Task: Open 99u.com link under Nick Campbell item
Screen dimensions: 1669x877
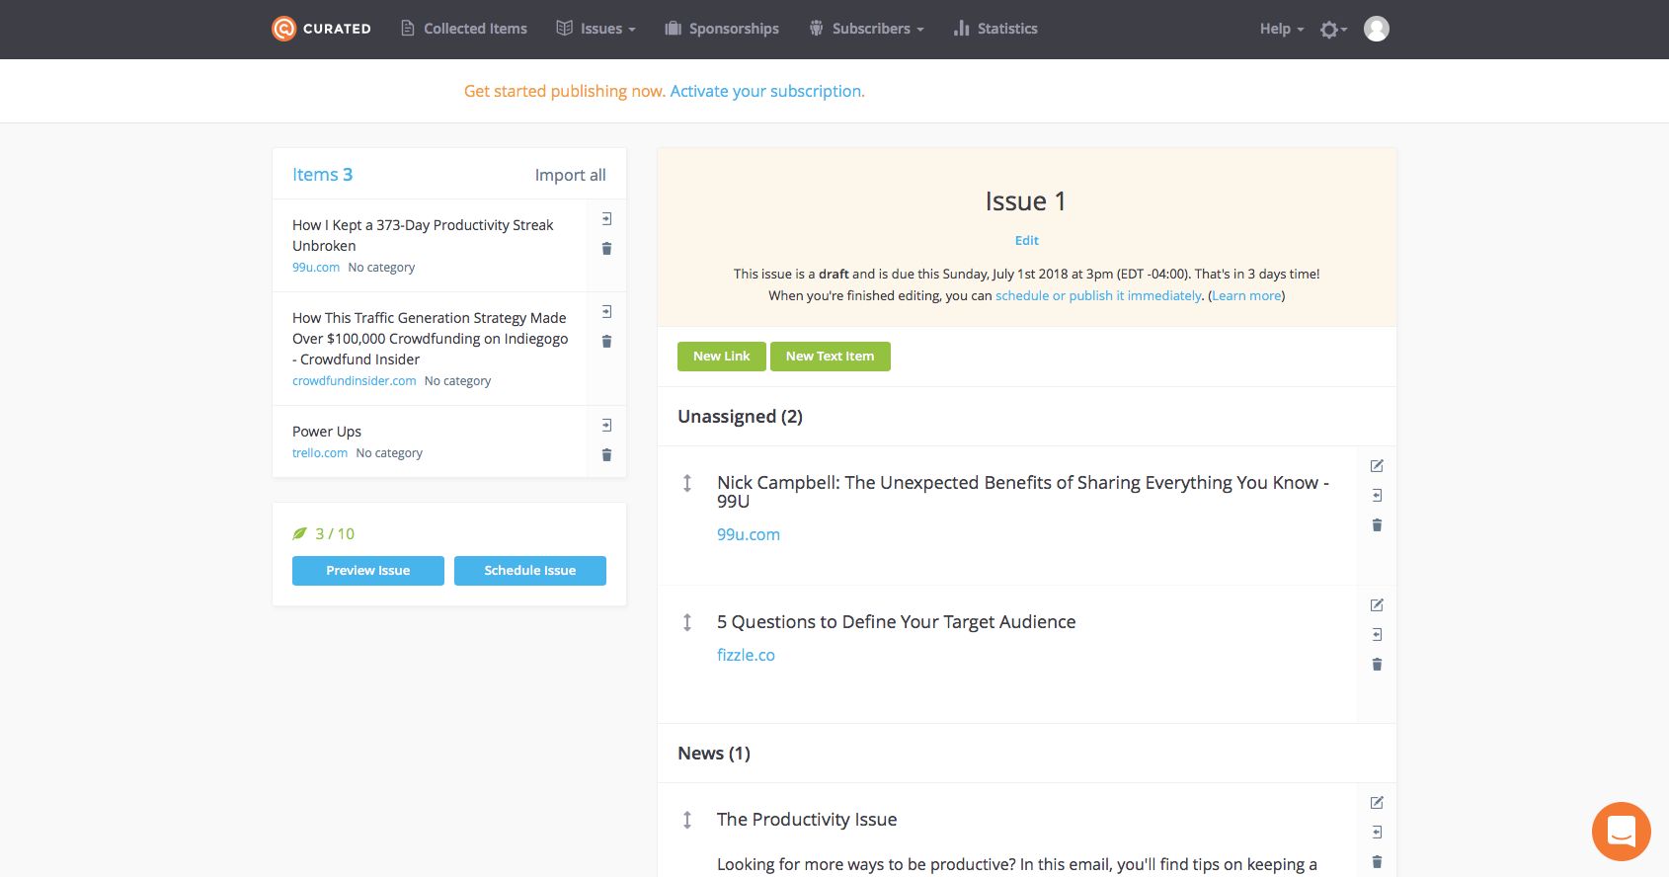Action: (749, 534)
